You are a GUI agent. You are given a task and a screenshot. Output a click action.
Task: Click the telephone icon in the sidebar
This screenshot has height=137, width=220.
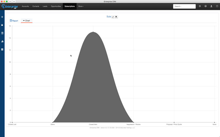click(x=2, y=25)
